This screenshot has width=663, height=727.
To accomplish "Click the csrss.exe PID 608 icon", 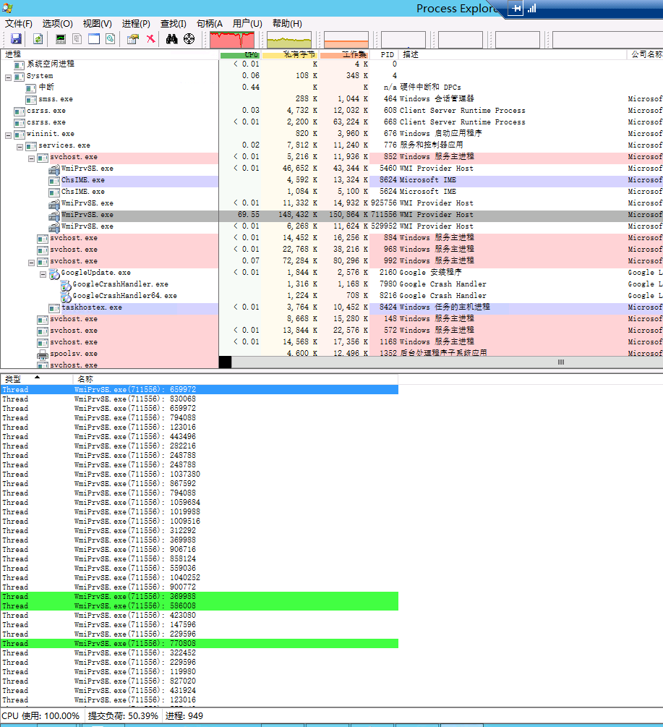I will tap(20, 111).
